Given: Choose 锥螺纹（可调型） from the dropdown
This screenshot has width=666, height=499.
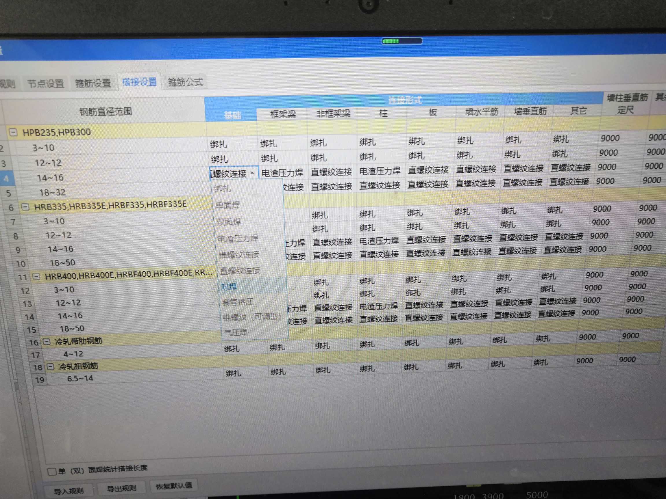Looking at the screenshot, I should (x=252, y=317).
